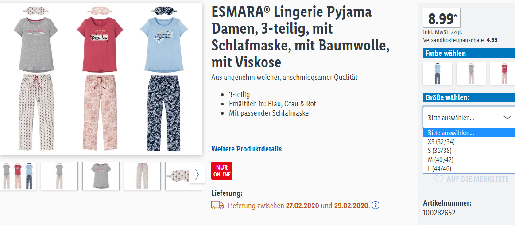Open Weitere Produktdetails link
The image size is (515, 225).
point(246,149)
